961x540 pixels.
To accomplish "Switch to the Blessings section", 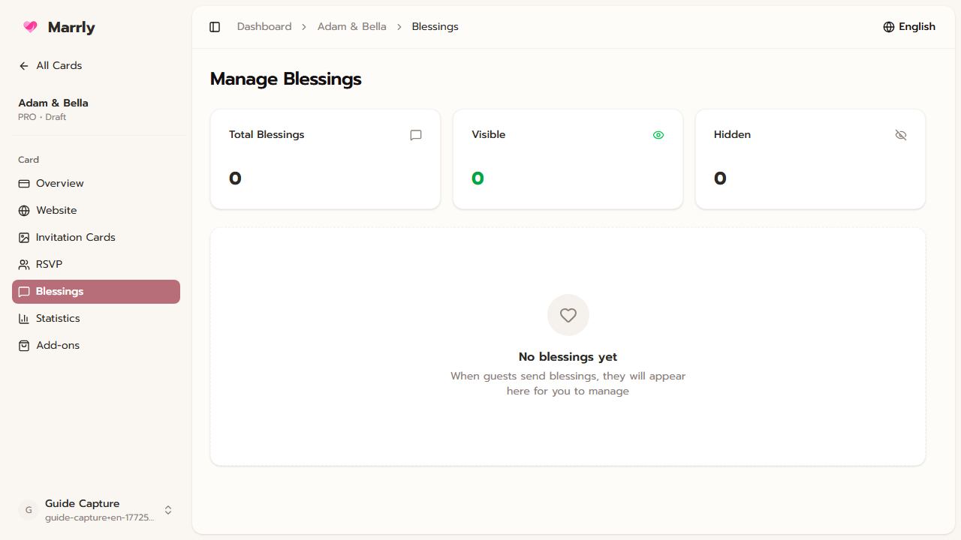I will click(x=59, y=291).
